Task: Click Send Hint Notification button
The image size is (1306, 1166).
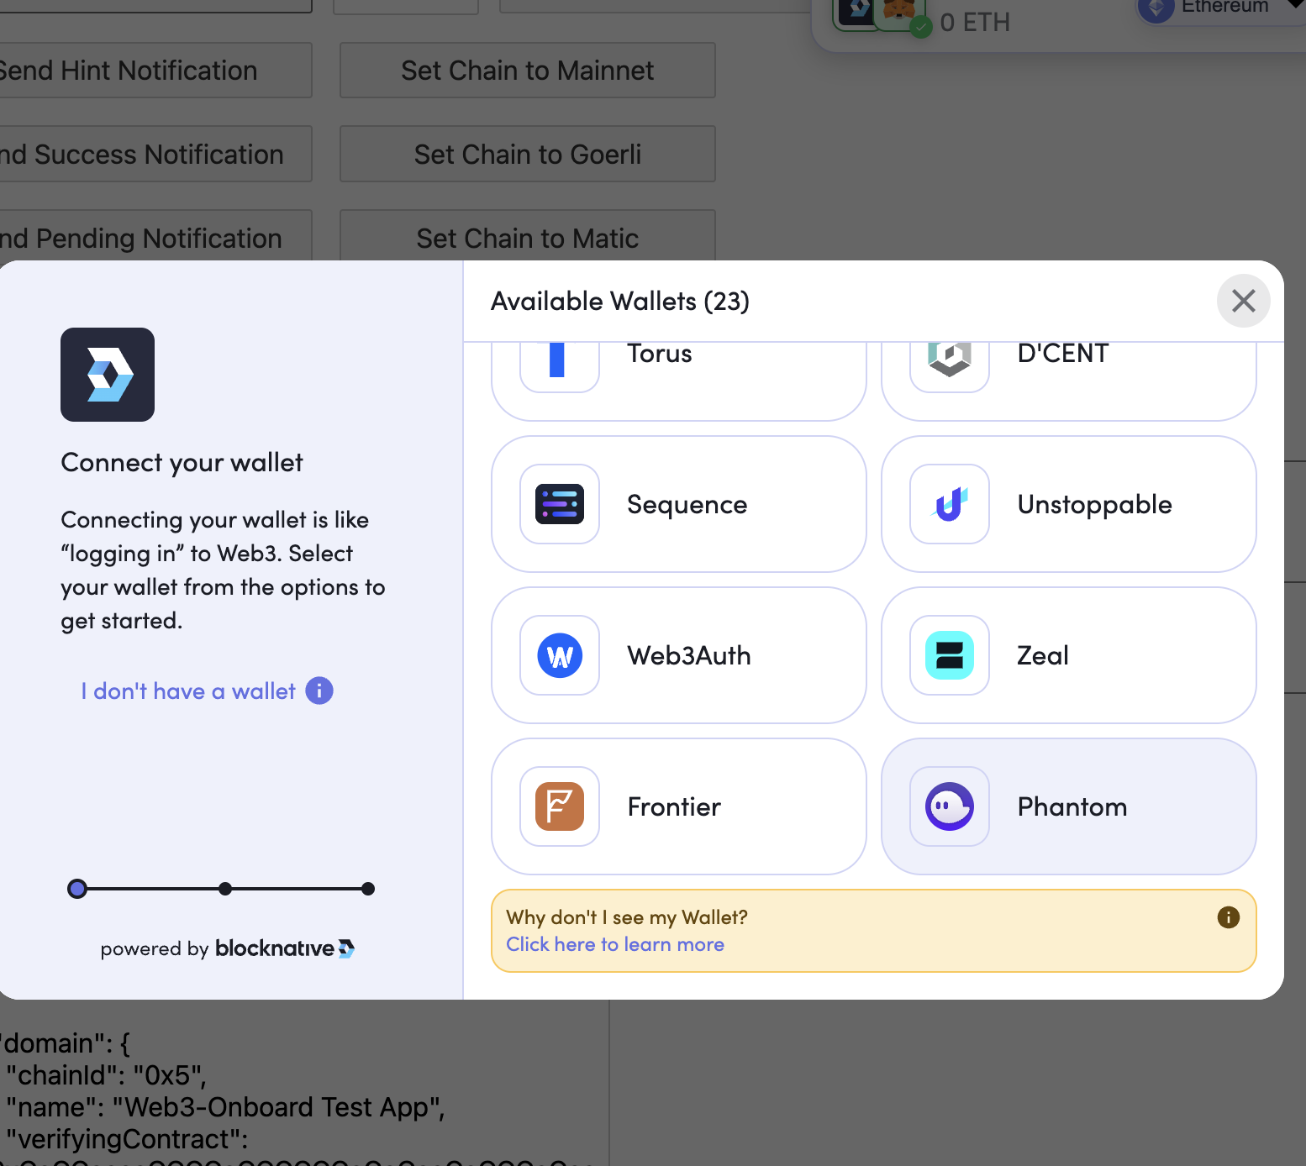Action: pos(155,71)
